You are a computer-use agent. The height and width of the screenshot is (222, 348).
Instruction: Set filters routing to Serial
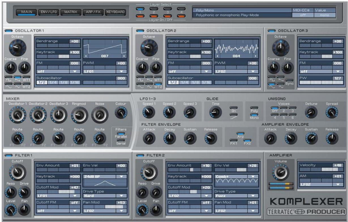[121, 140]
